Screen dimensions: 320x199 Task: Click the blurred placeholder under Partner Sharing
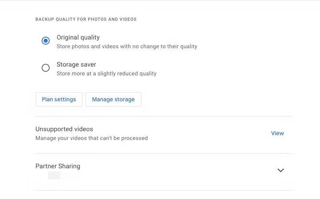click(x=54, y=175)
